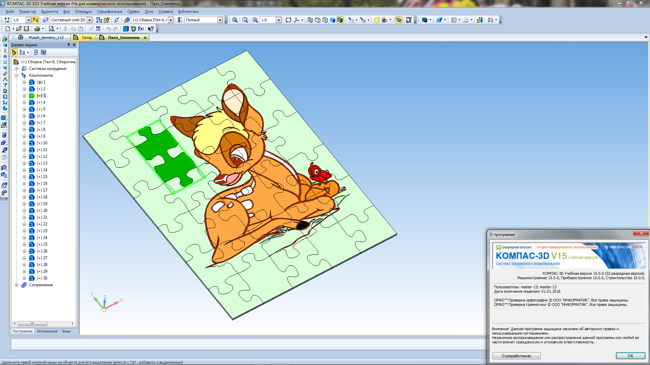650x365 pixels.
Task: Click the Zoom in magnifier with plus
Action: pos(255,20)
